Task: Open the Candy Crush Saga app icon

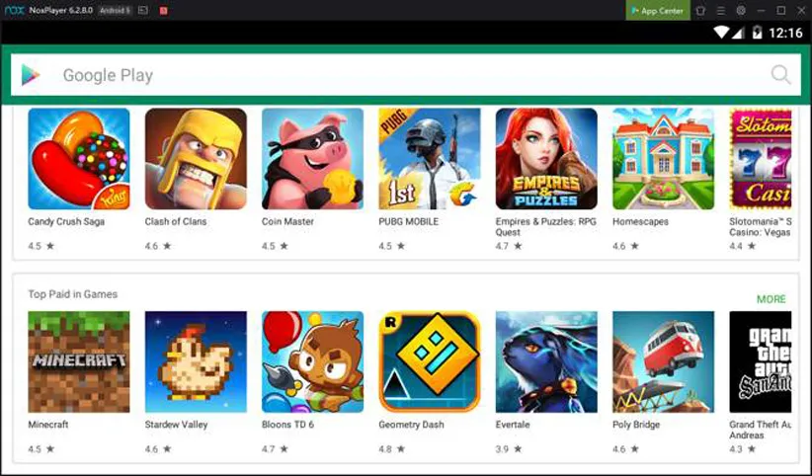Action: point(79,158)
